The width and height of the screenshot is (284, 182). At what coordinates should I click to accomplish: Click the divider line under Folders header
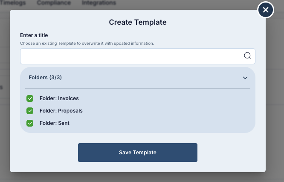pyautogui.click(x=137, y=89)
